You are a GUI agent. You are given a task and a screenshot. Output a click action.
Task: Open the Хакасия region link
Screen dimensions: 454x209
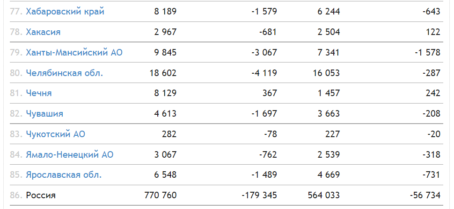43,32
